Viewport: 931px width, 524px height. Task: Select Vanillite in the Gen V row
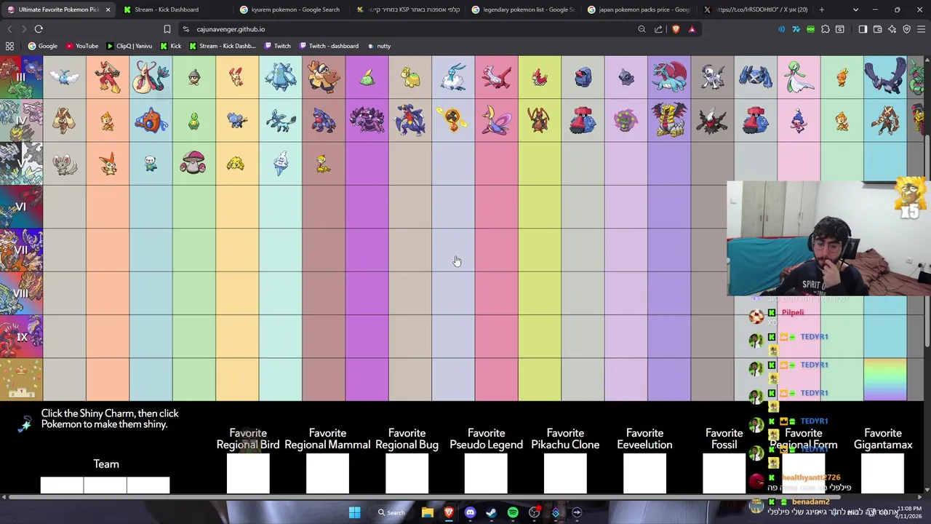pyautogui.click(x=280, y=164)
